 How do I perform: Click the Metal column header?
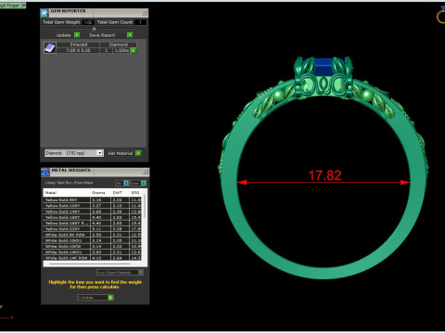(x=67, y=193)
